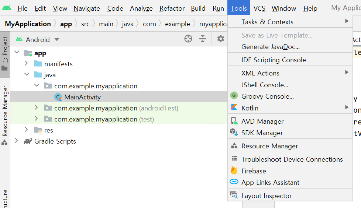Click the Resource Manager shapes icon in the menu
The height and width of the screenshot is (208, 361).
(234, 145)
